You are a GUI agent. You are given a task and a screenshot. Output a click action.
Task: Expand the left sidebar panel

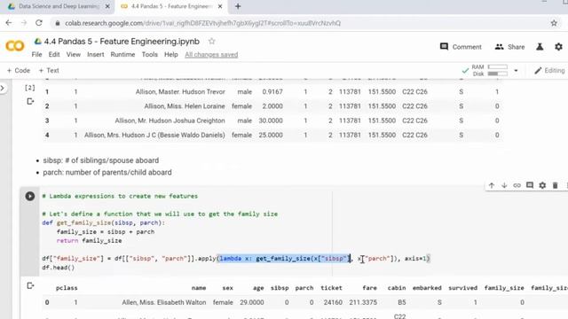point(3,88)
